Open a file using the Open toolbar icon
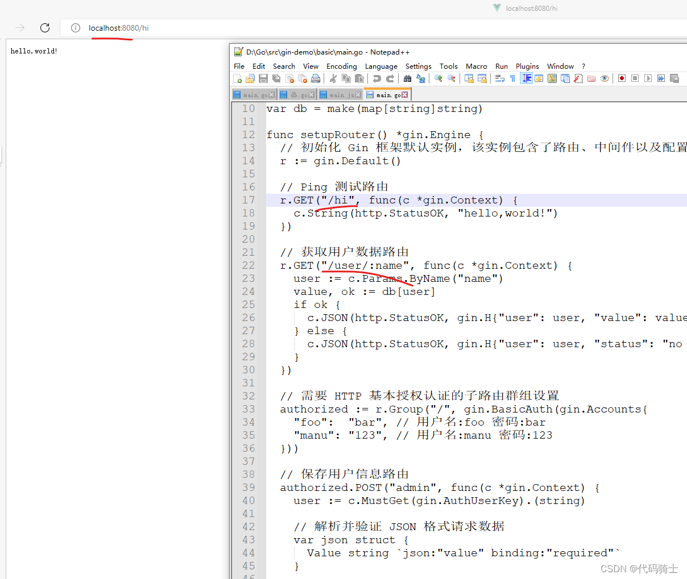 coord(250,78)
